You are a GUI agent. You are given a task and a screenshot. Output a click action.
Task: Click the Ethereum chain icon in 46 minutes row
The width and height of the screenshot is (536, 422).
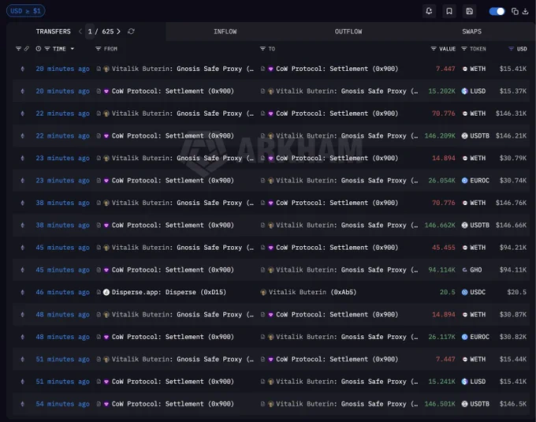pyautogui.click(x=23, y=292)
